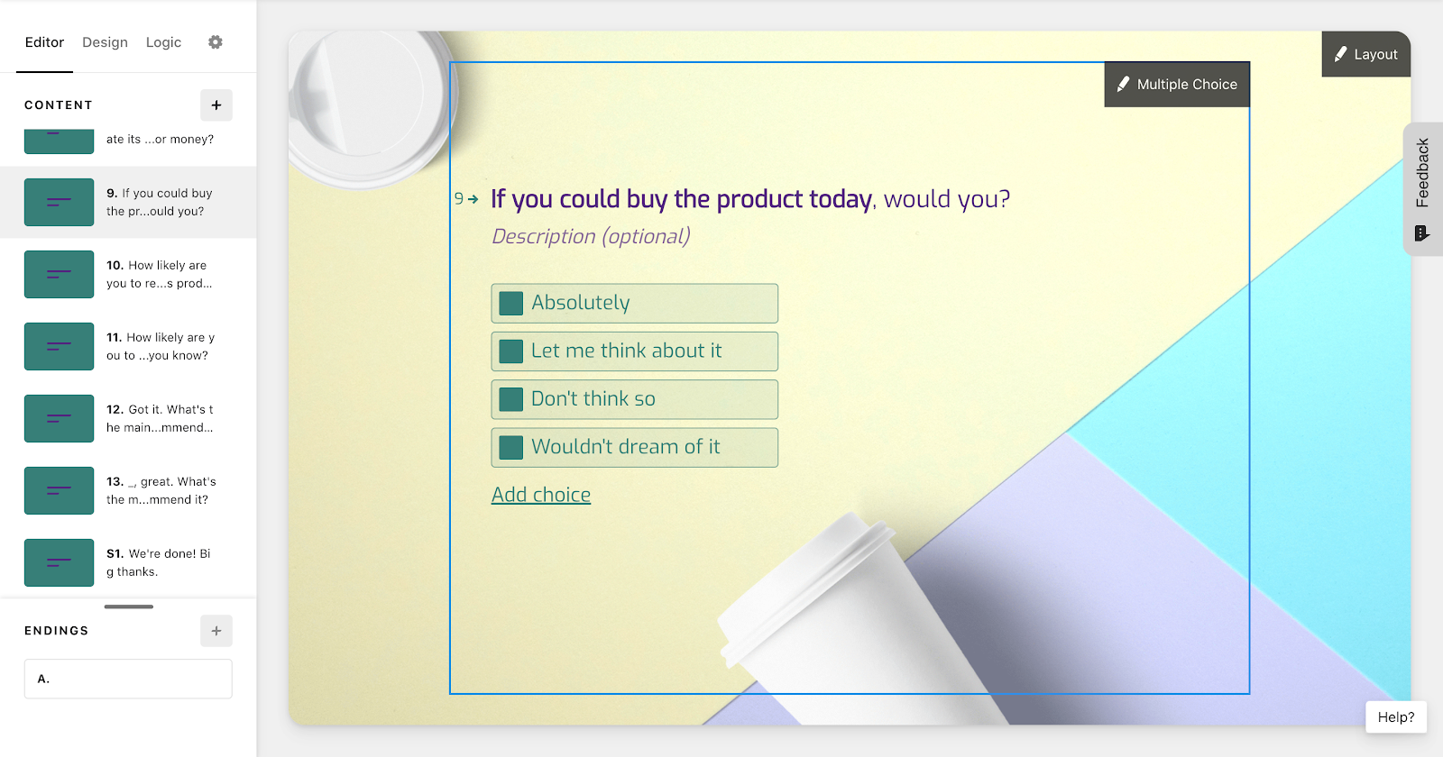Click the content panel resize handle bar
Viewport: 1443px width, 757px height.
tap(129, 607)
